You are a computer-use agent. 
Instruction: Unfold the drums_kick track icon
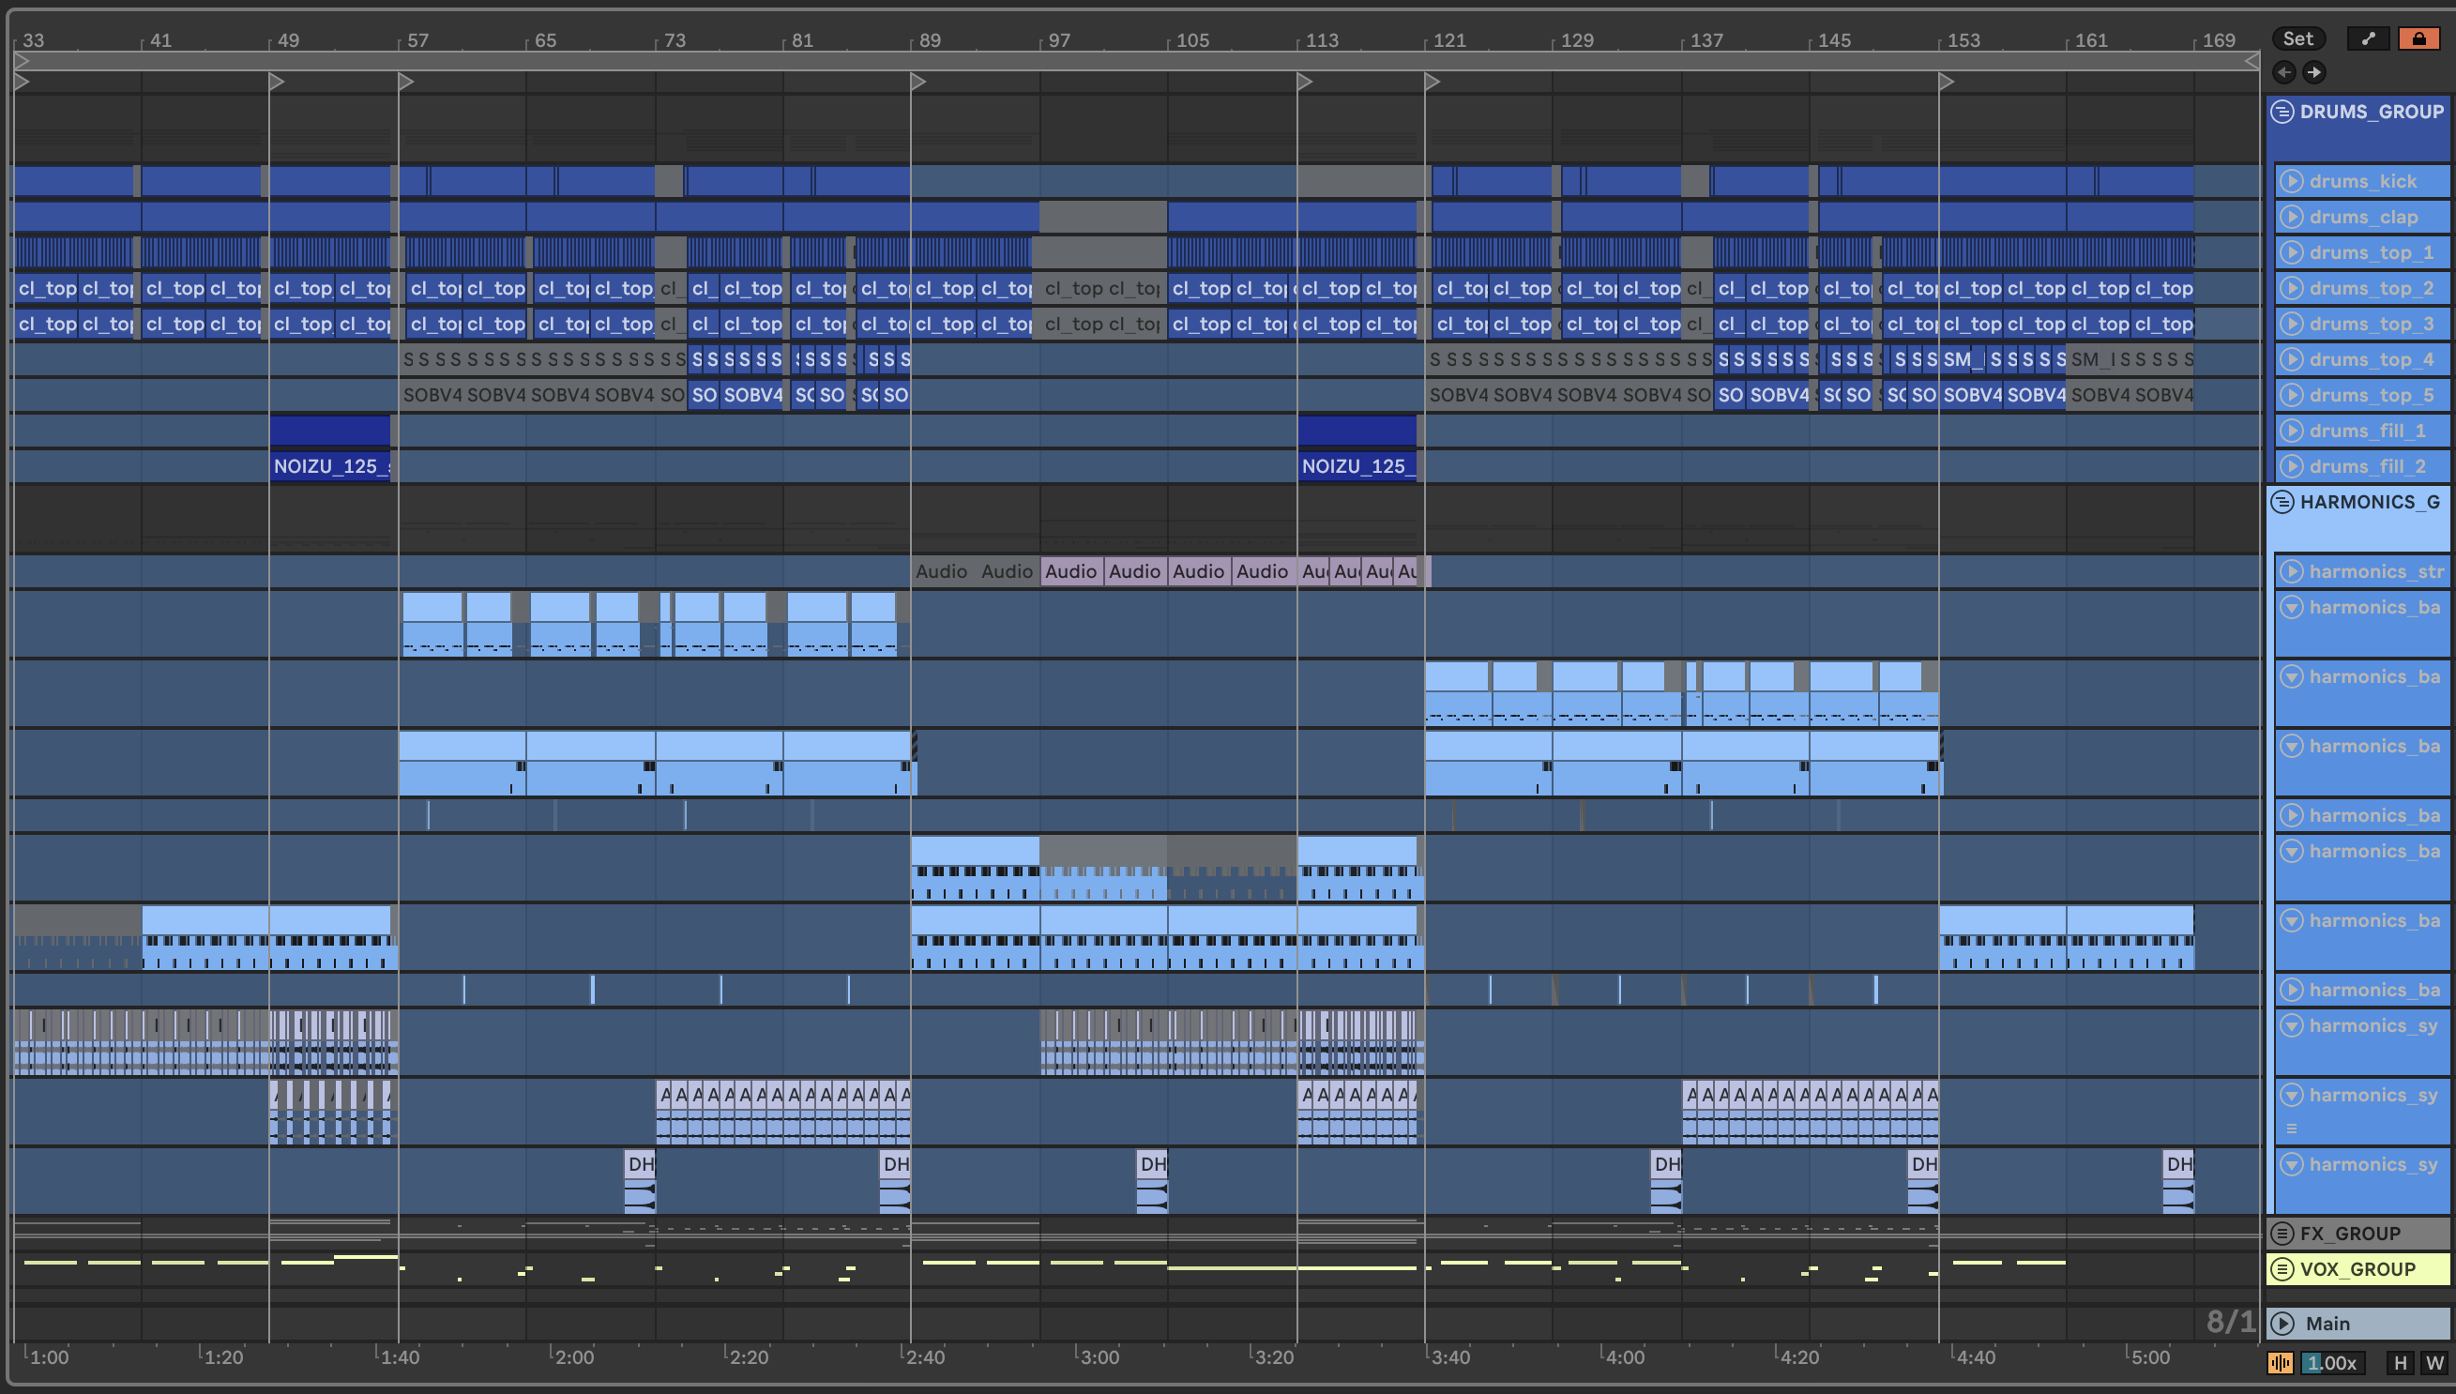click(2292, 181)
